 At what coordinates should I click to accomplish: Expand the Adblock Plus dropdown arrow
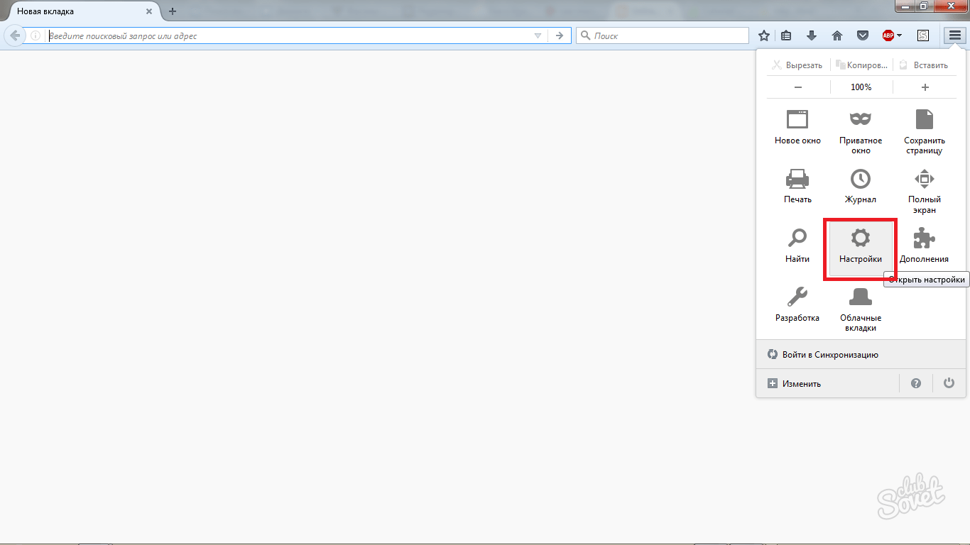click(900, 35)
